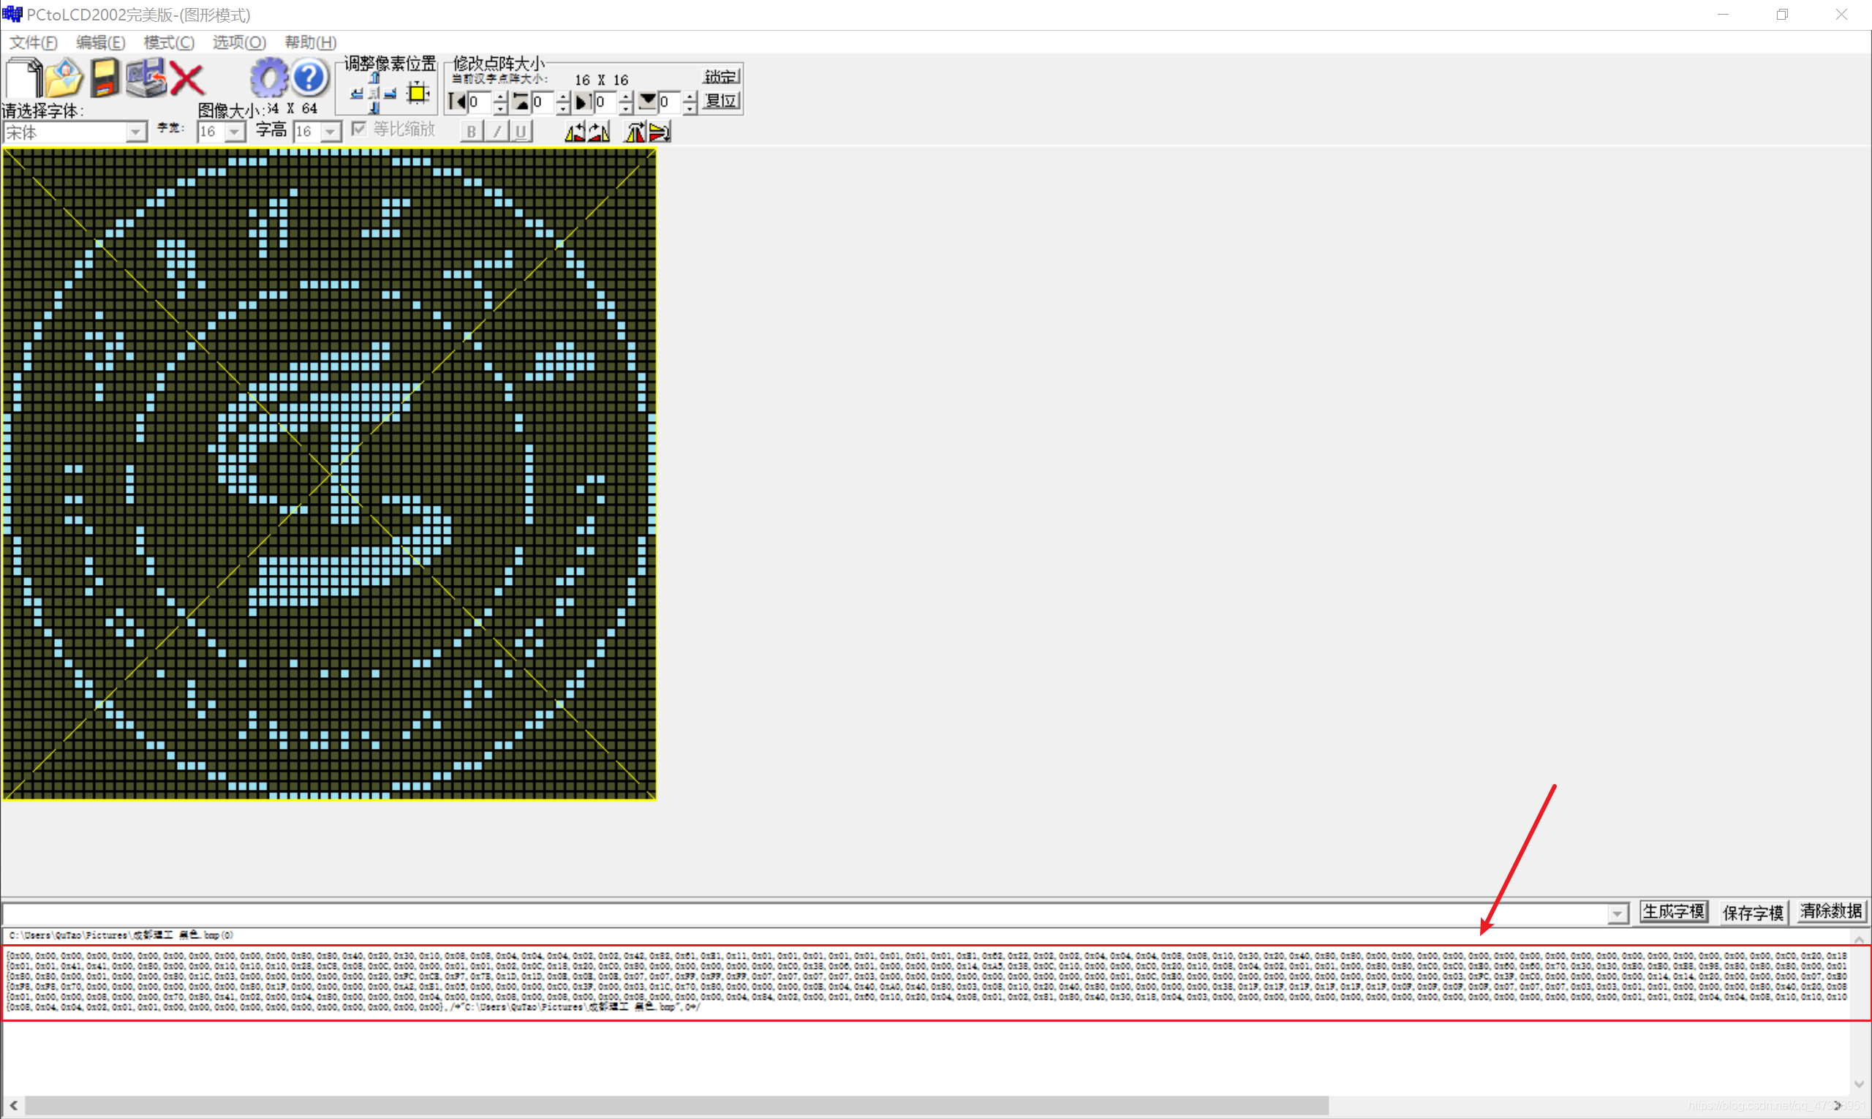This screenshot has width=1872, height=1119.
Task: Open the 宋体 font dropdown
Action: 136,132
